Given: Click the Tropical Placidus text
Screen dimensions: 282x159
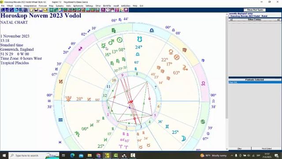Looking at the screenshot, I should point(15,63).
